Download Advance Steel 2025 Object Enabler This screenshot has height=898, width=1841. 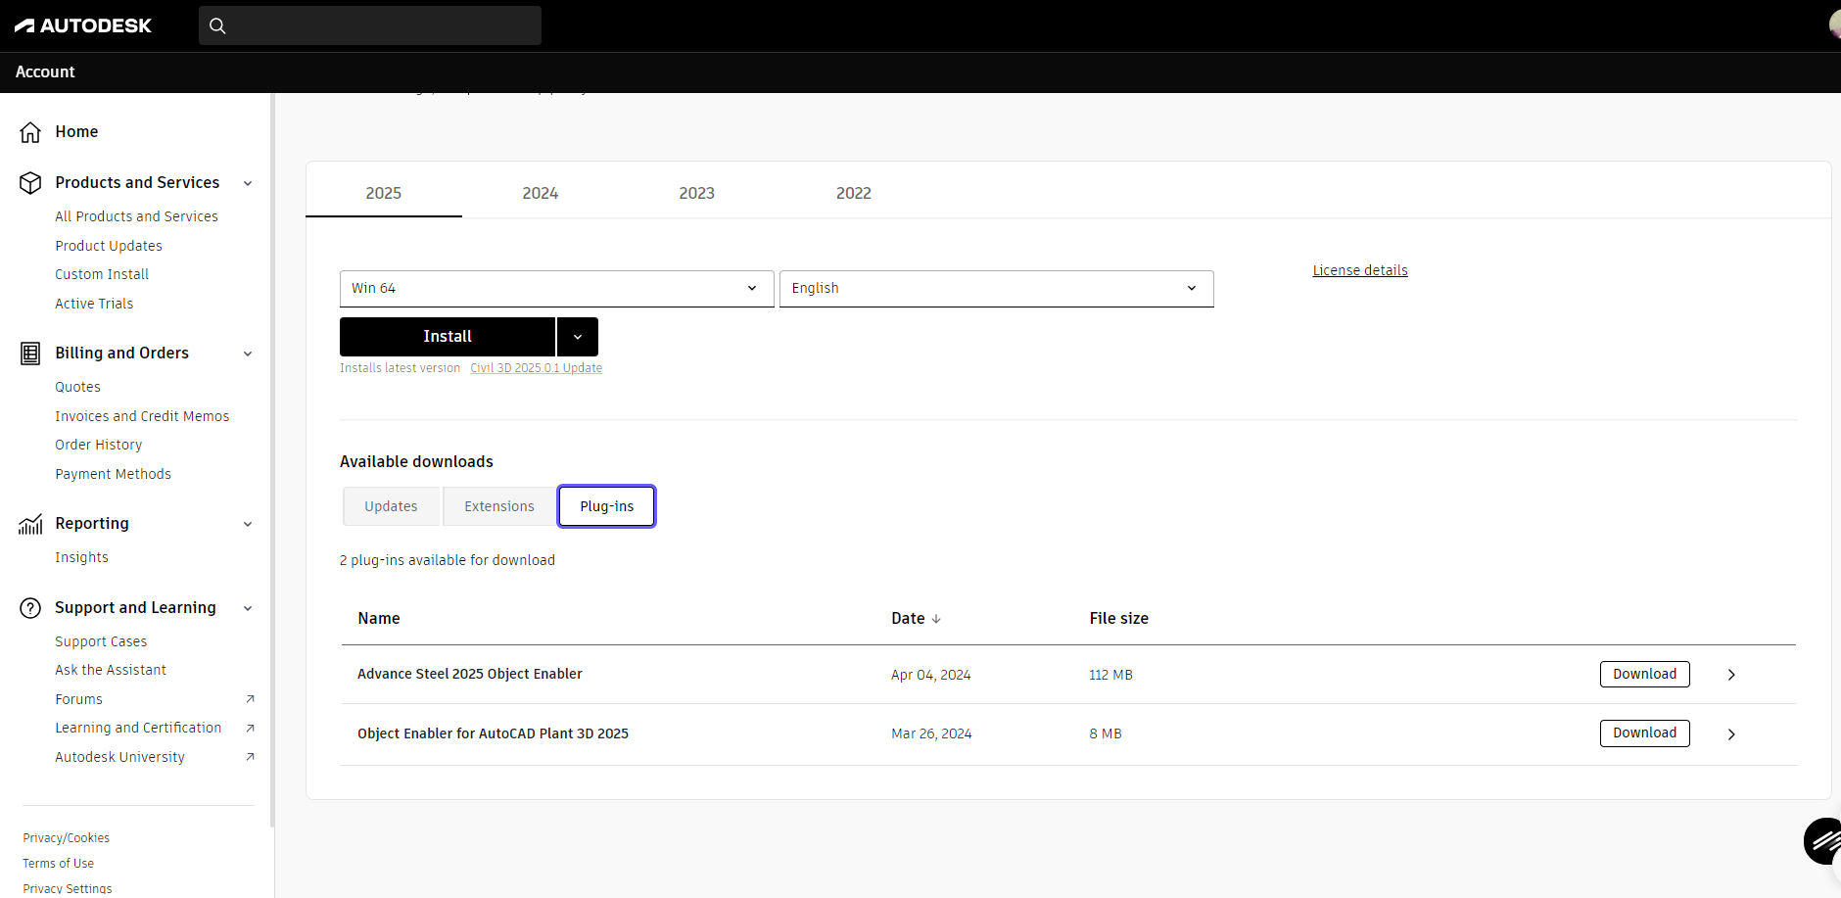1645,675
